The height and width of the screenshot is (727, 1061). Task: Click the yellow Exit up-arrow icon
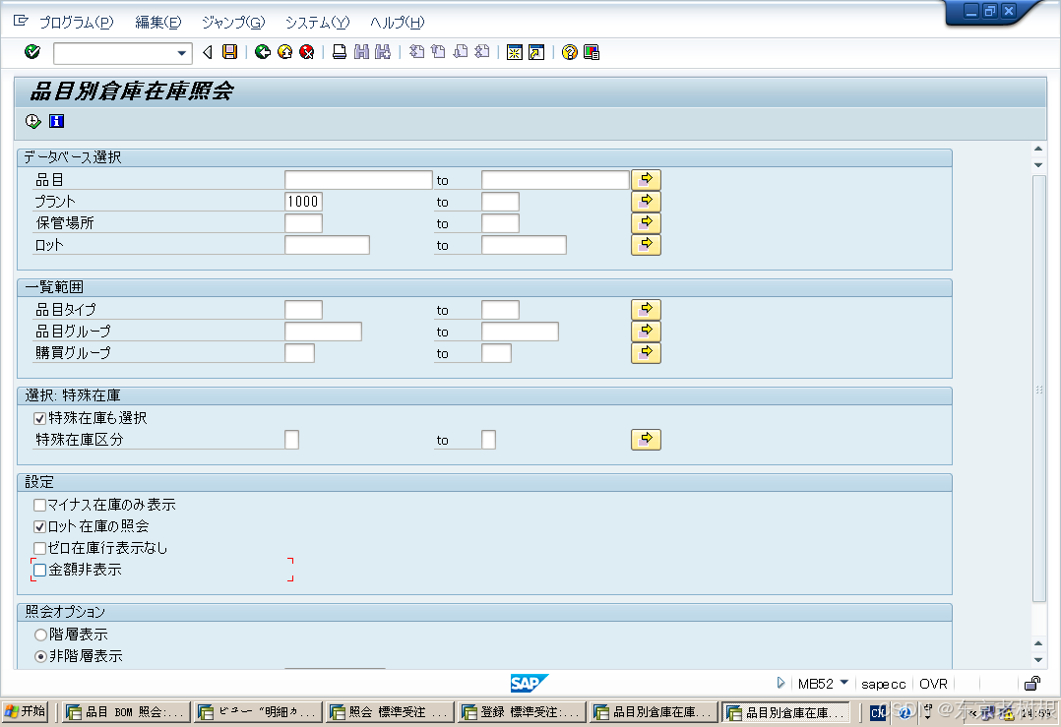284,52
